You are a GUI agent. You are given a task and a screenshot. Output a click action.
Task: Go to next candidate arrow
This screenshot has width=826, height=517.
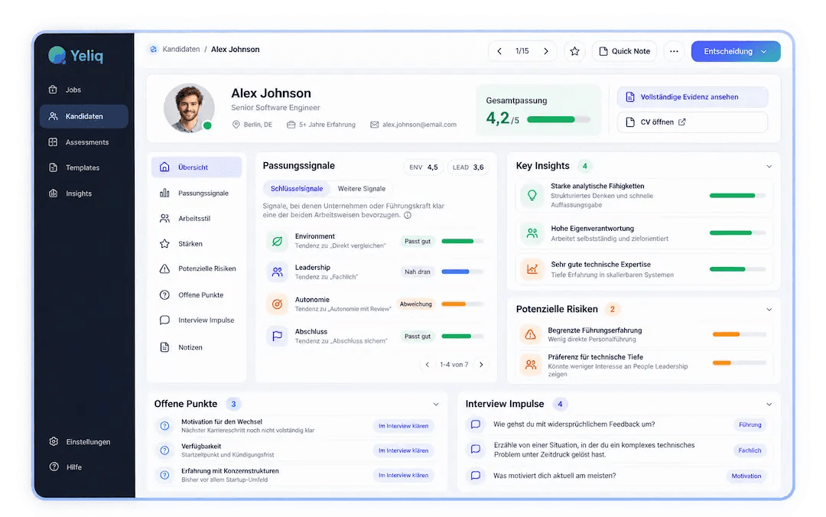point(546,51)
